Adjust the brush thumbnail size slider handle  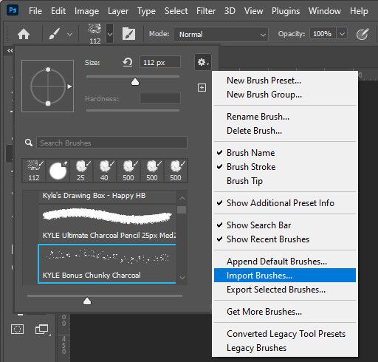coord(87,301)
